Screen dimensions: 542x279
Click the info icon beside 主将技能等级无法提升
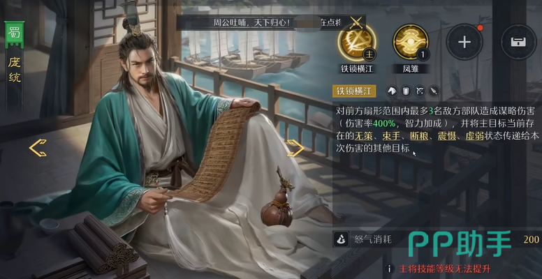[390, 269]
